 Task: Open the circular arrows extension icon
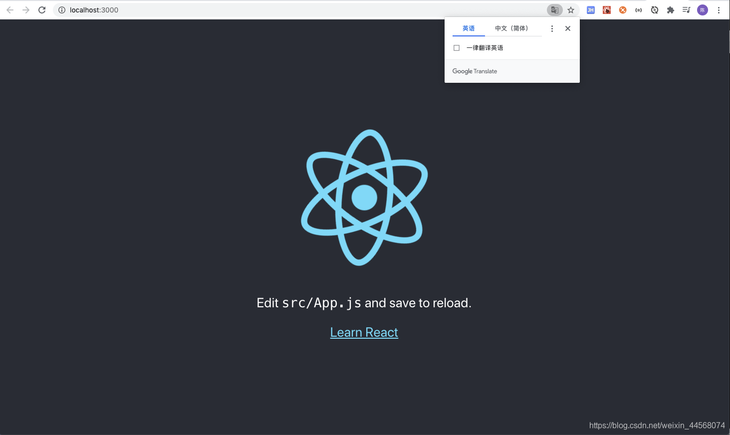coord(655,10)
